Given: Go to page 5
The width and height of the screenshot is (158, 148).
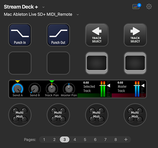Looking at the screenshot, I should point(85,140).
